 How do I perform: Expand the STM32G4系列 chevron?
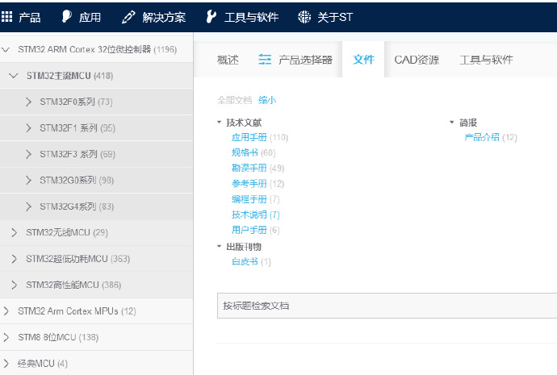click(29, 206)
